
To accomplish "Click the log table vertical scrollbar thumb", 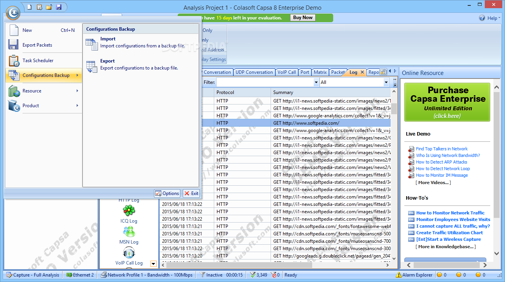I will 394,108.
